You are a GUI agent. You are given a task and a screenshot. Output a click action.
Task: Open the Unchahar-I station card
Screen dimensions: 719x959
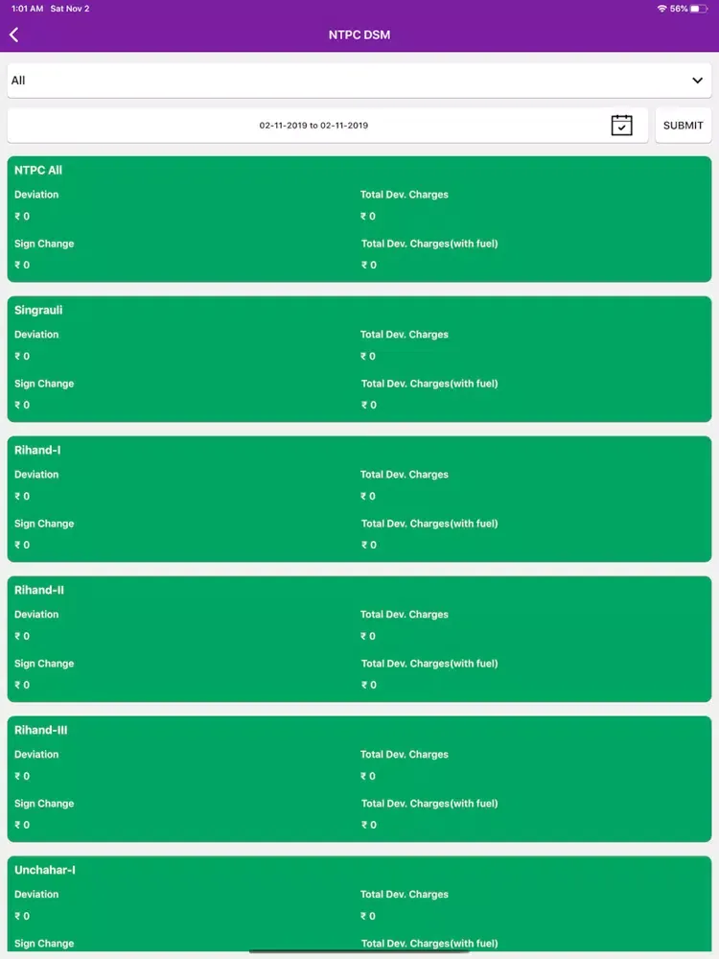click(x=359, y=905)
